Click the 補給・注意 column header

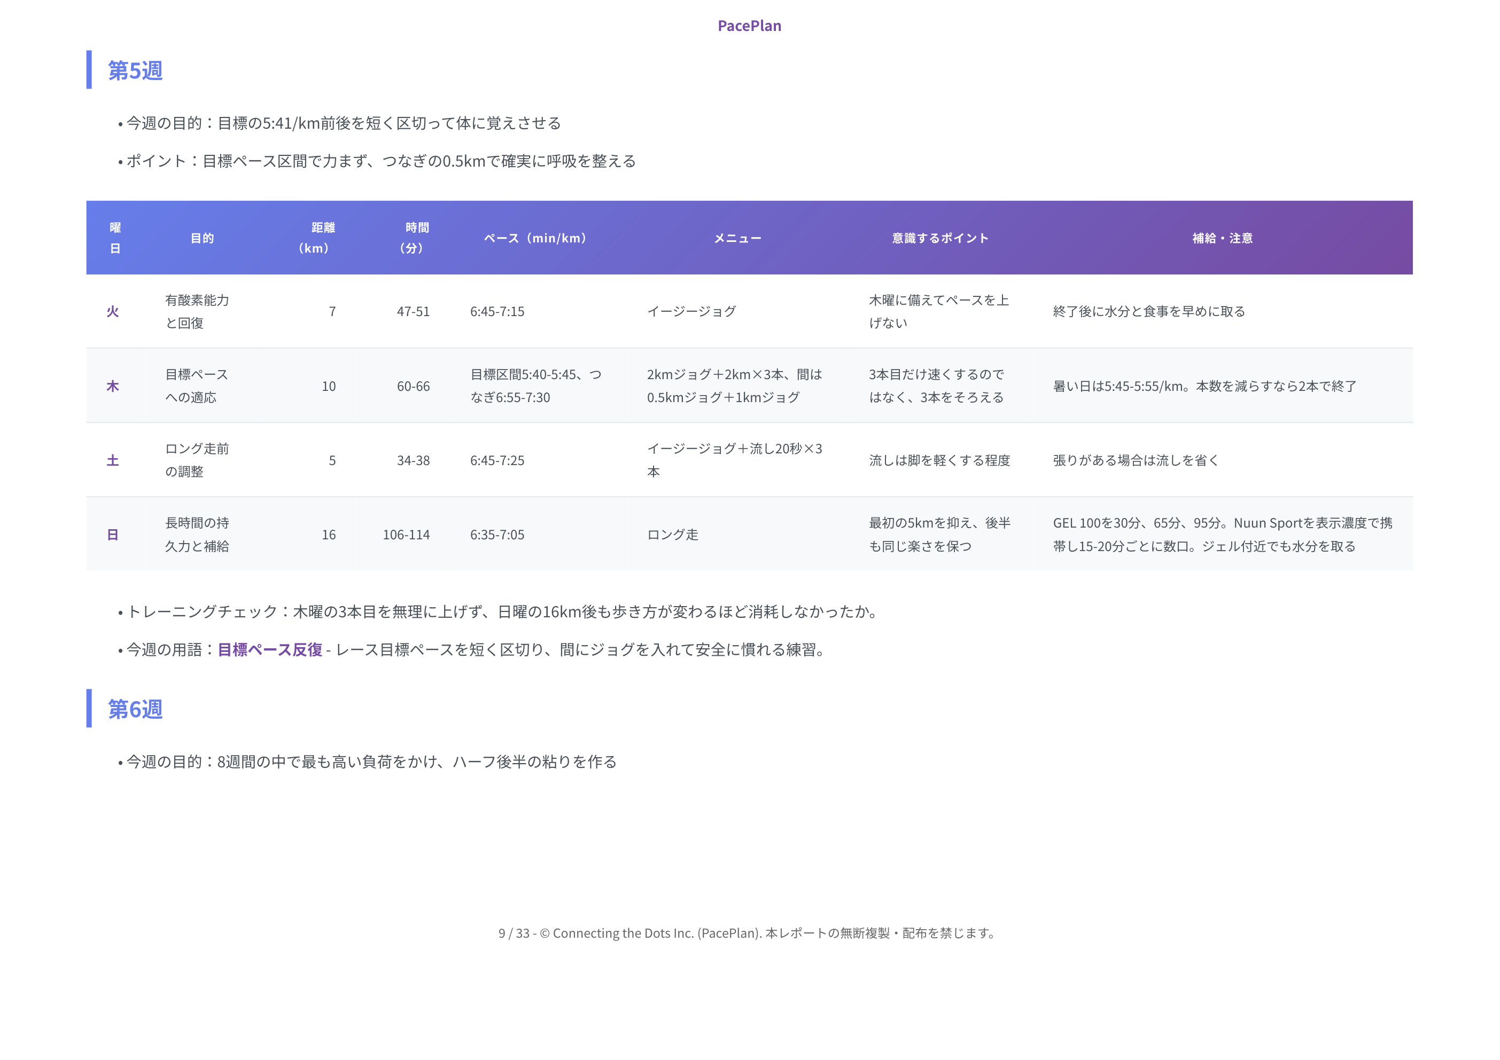(x=1222, y=238)
